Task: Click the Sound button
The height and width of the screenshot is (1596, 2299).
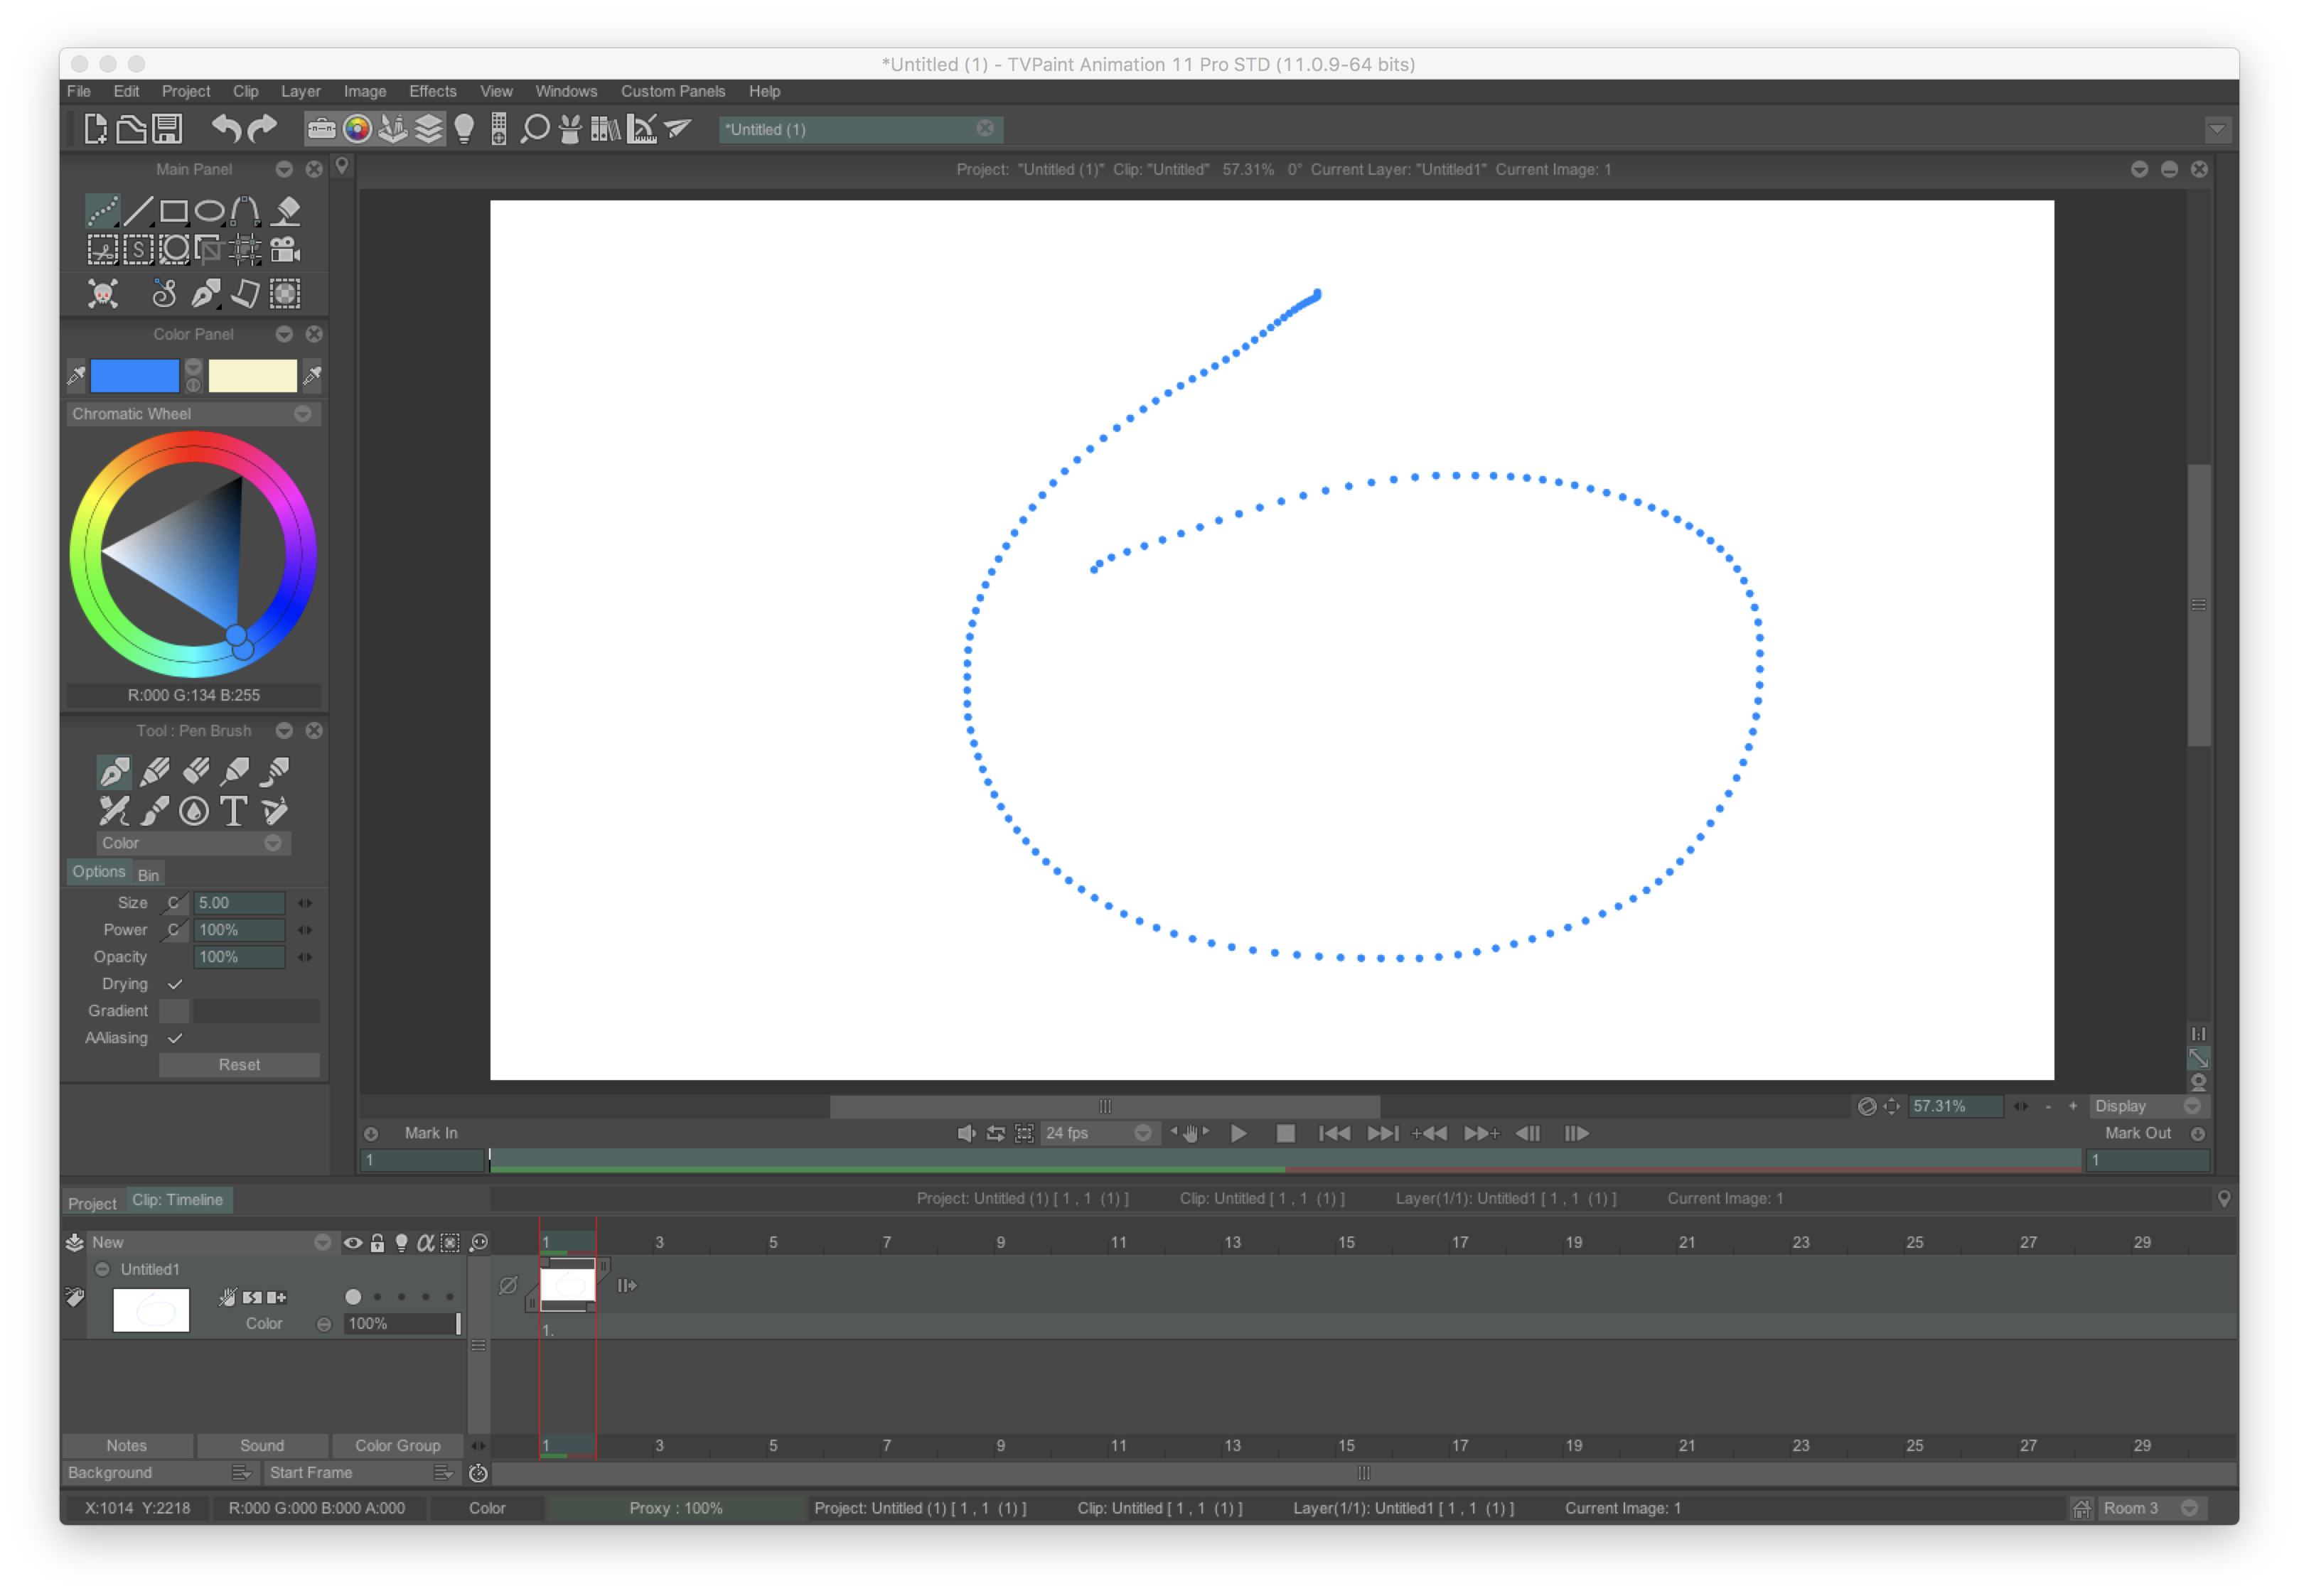Action: point(262,1446)
